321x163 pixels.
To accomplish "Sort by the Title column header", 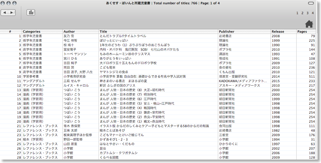I will (x=158, y=32).
